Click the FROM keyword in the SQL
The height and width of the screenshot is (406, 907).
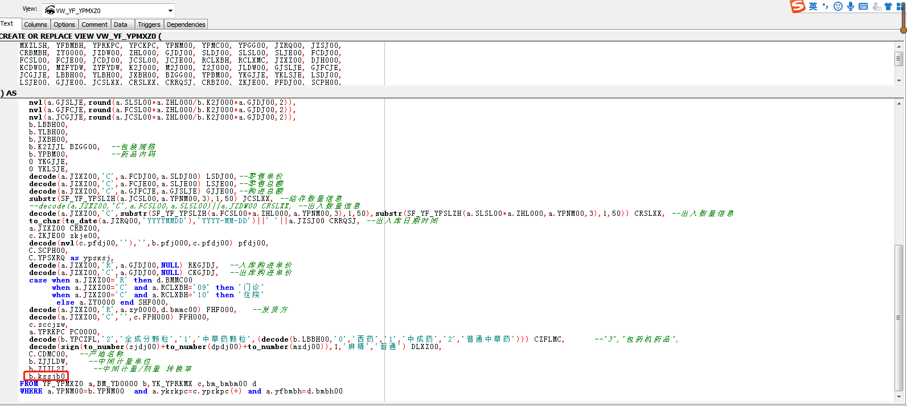[29, 384]
